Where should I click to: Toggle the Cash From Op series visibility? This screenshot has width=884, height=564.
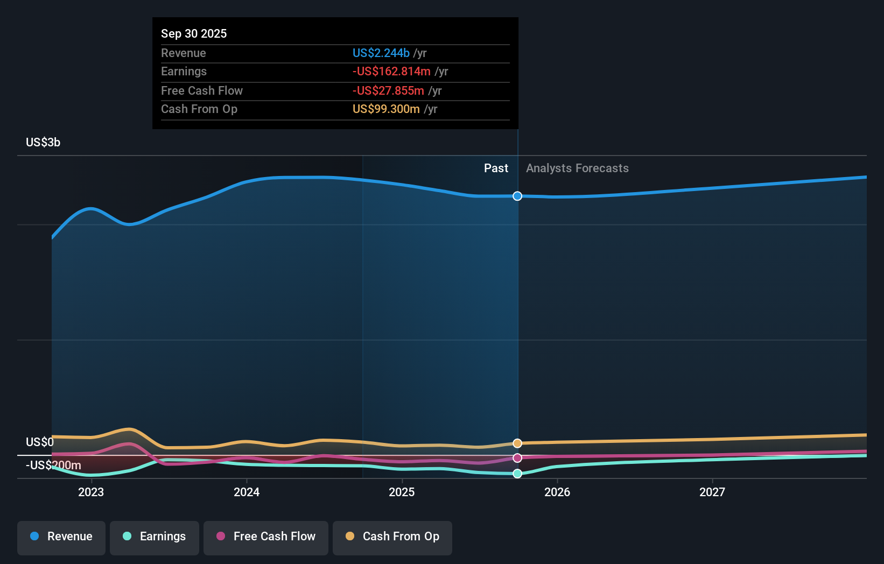pos(392,537)
